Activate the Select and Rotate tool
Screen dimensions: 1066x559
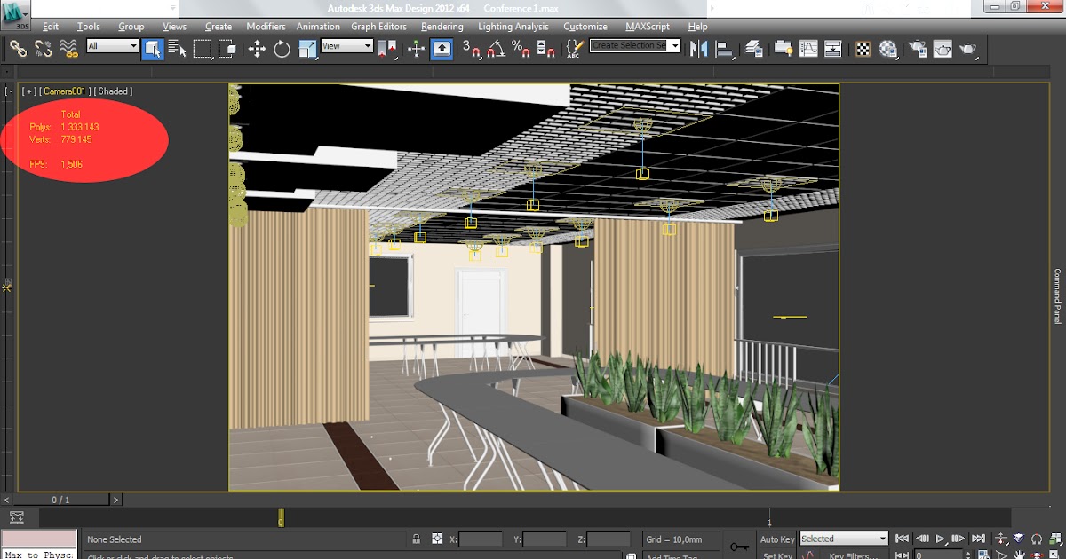coord(282,49)
